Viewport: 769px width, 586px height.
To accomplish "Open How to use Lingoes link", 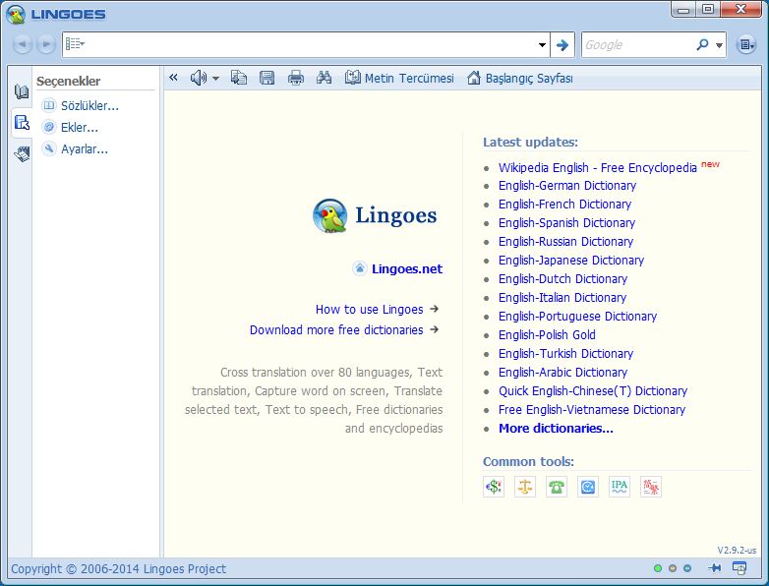I will click(370, 310).
